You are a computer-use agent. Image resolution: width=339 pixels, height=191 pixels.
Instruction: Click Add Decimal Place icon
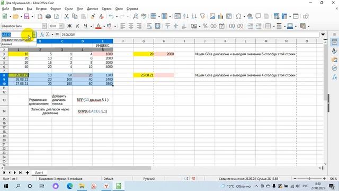click(x=232, y=26)
